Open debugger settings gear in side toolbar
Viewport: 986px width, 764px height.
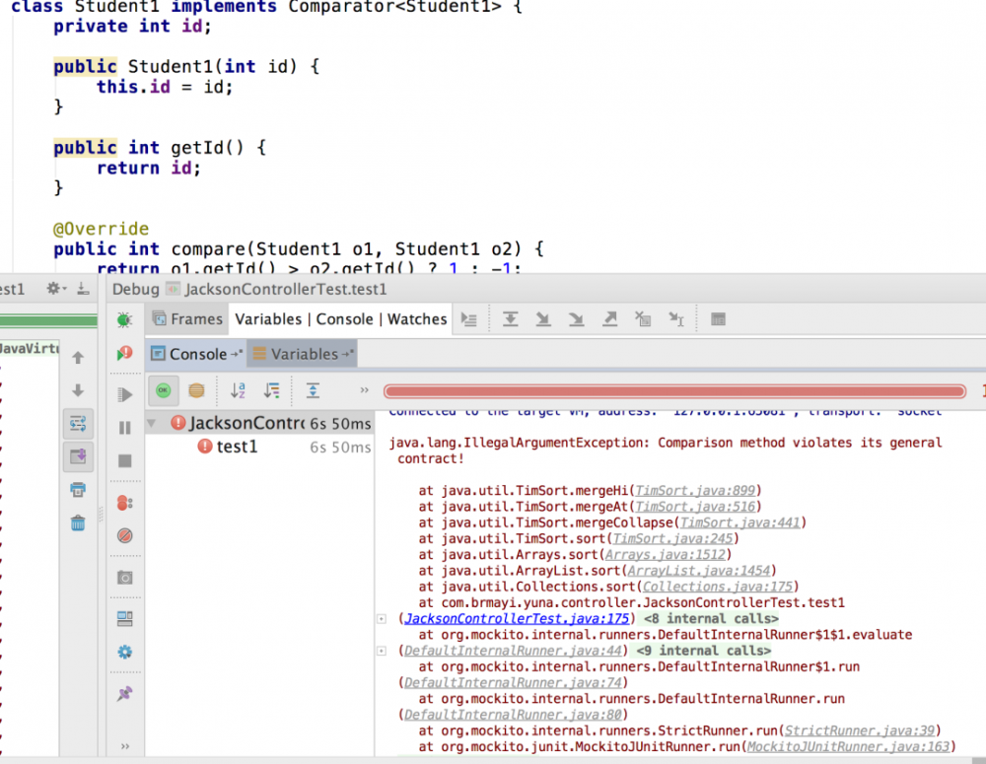pyautogui.click(x=124, y=652)
